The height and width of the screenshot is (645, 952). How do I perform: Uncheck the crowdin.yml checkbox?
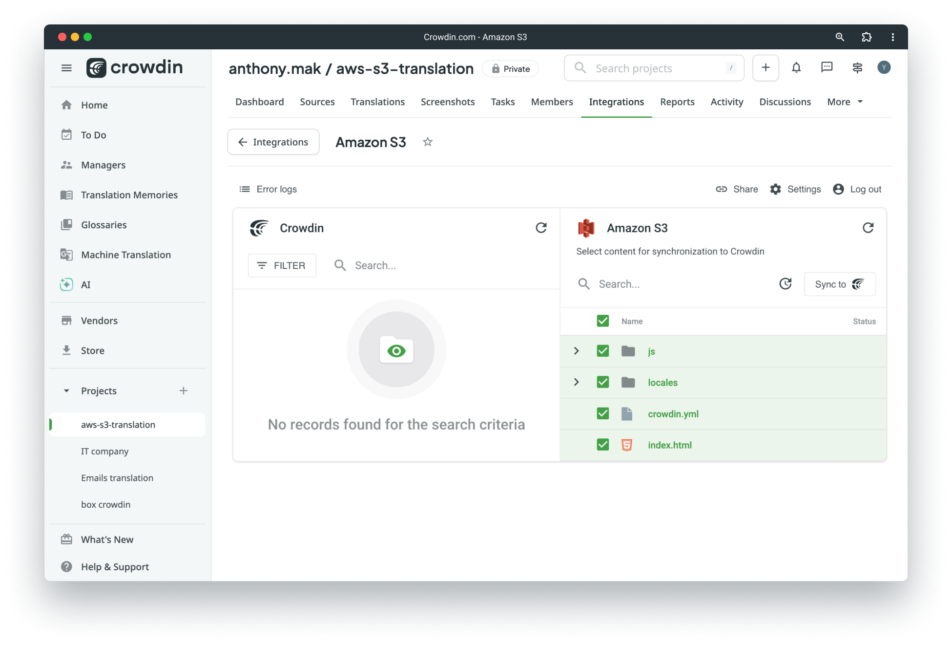603,413
